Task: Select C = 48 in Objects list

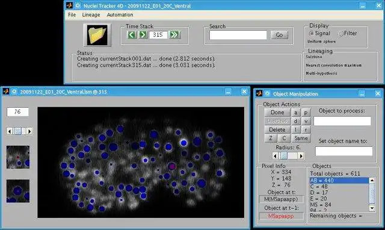Action: click(339, 187)
